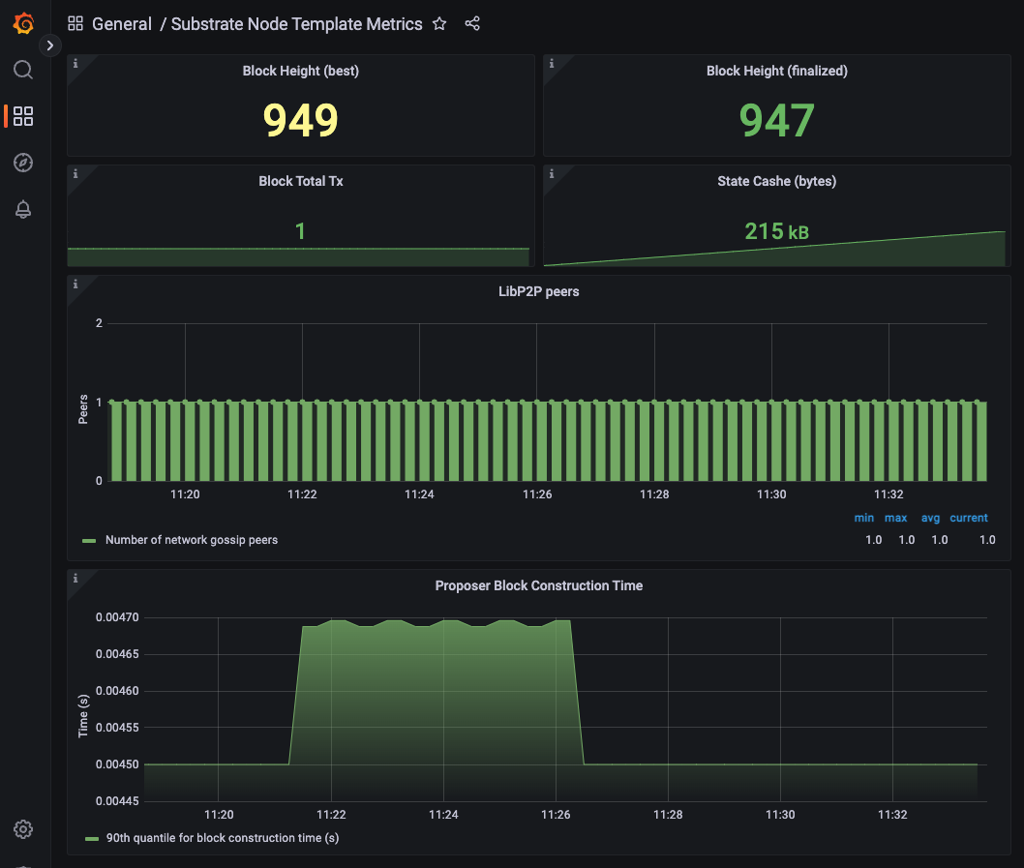Open the Explore compass icon
This screenshot has width=1024, height=868.
pos(23,163)
